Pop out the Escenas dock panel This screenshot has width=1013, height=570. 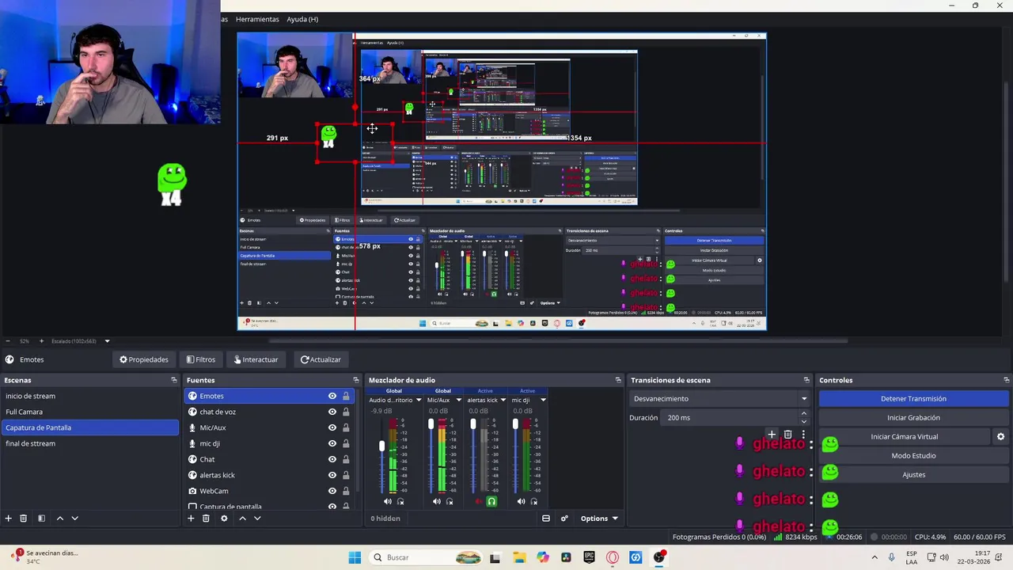click(x=174, y=380)
